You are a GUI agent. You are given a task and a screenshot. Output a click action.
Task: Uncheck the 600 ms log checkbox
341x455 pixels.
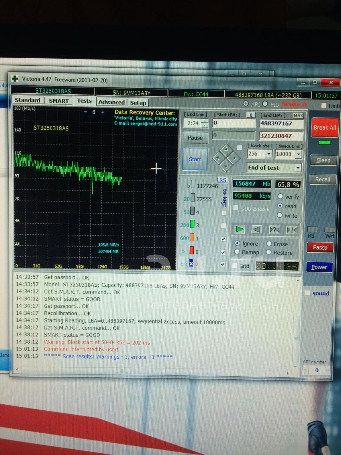223,239
